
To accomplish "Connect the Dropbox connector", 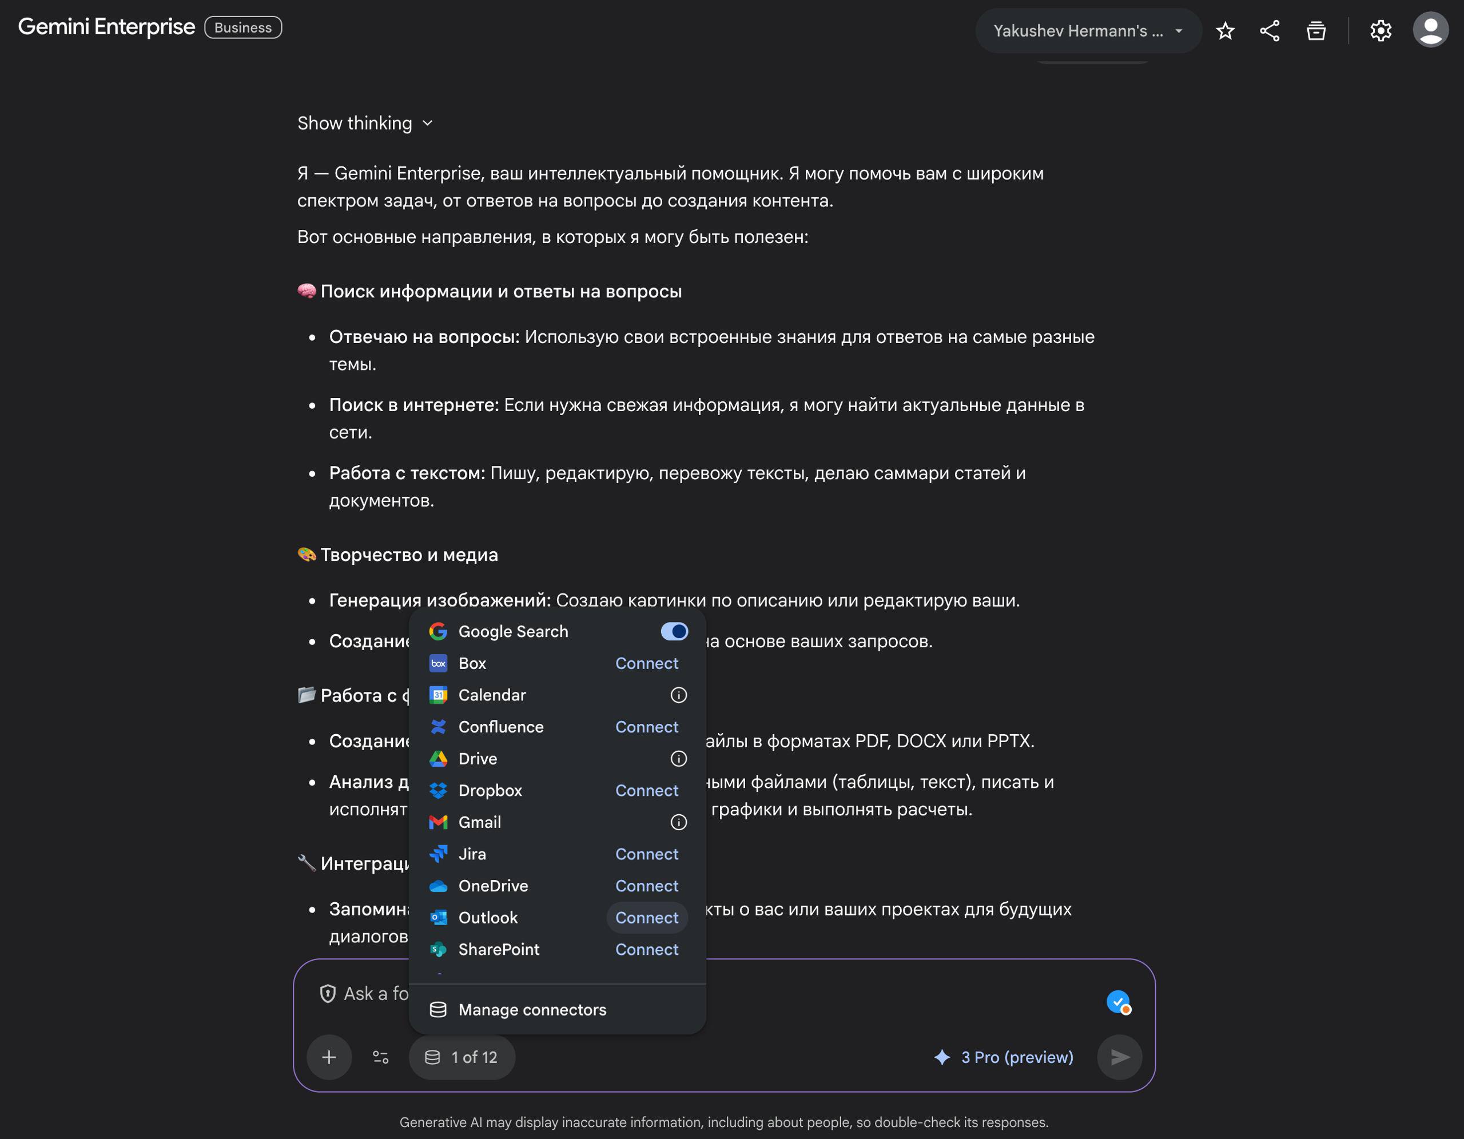I will tap(646, 791).
